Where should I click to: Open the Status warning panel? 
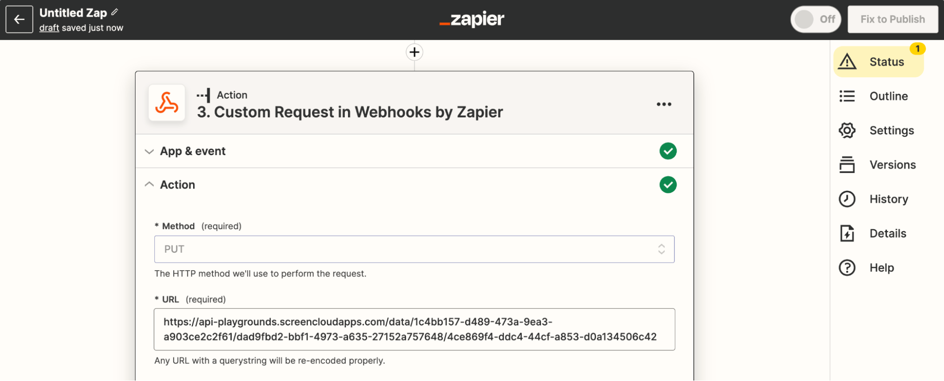pos(878,62)
